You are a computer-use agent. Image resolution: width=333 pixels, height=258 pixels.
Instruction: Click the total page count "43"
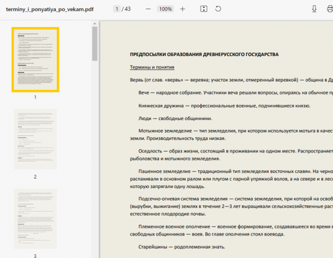(x=128, y=9)
